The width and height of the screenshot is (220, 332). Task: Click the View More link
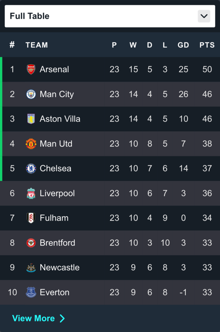[34, 318]
